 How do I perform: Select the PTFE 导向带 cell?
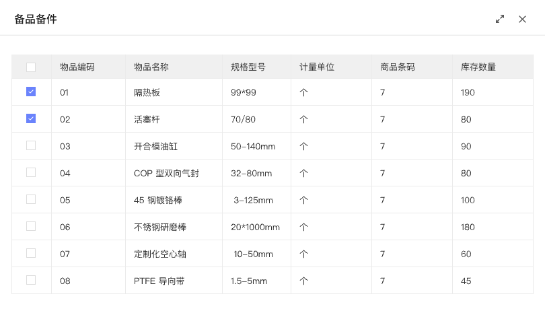click(x=159, y=281)
